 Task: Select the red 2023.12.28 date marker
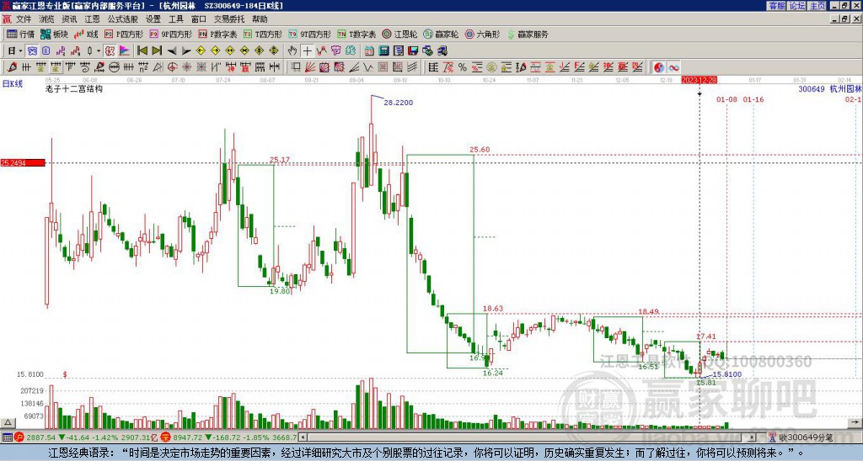pos(699,80)
